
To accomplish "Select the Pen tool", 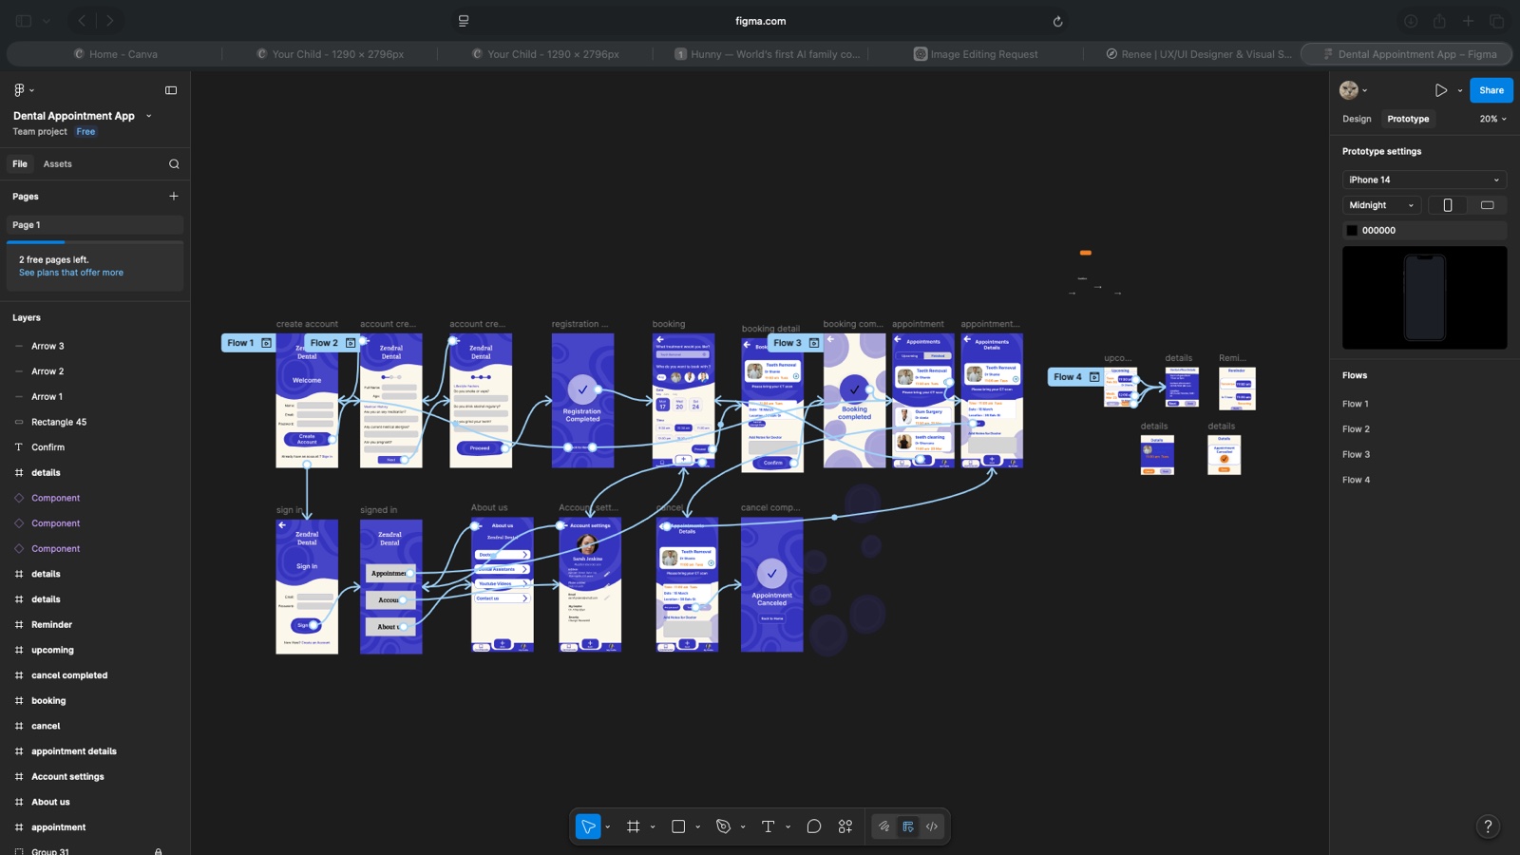I will [724, 826].
